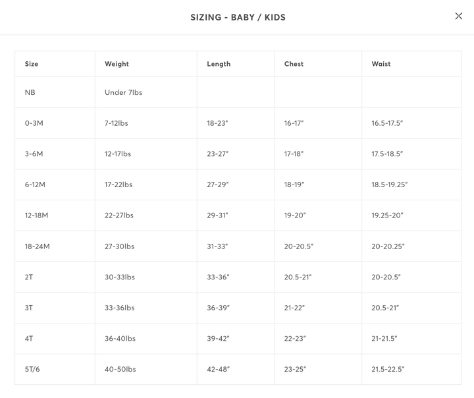Click the Chest column header
This screenshot has height=398, width=474.
pyautogui.click(x=294, y=64)
